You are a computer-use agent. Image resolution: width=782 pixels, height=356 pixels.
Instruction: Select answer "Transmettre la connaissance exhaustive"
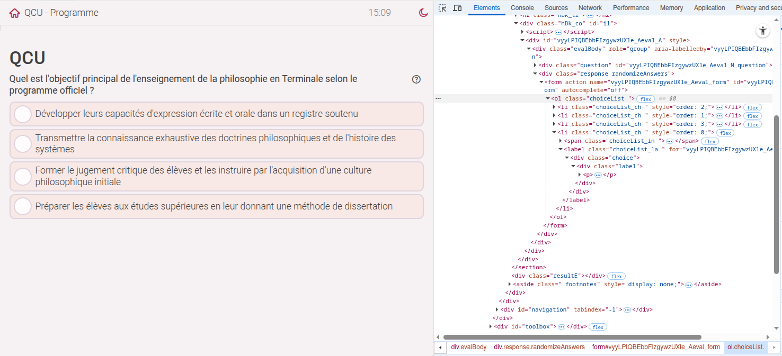(x=23, y=143)
